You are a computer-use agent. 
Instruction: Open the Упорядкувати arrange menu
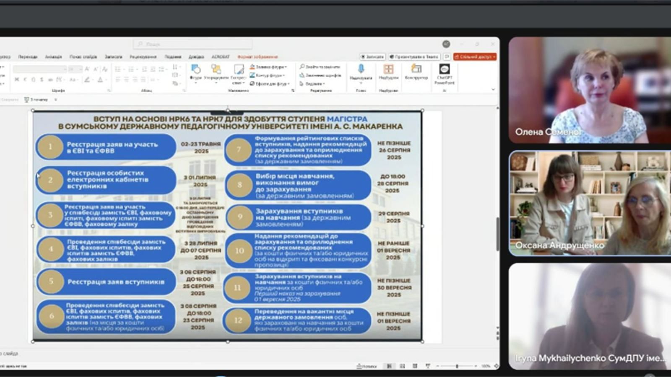pyautogui.click(x=216, y=73)
